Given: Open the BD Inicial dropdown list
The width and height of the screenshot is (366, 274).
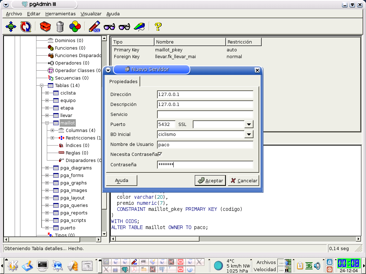Looking at the screenshot, I should coord(249,135).
